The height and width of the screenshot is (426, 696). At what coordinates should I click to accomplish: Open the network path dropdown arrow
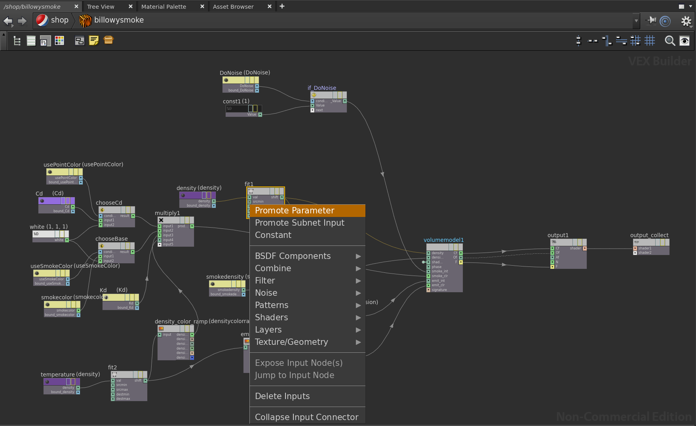636,21
